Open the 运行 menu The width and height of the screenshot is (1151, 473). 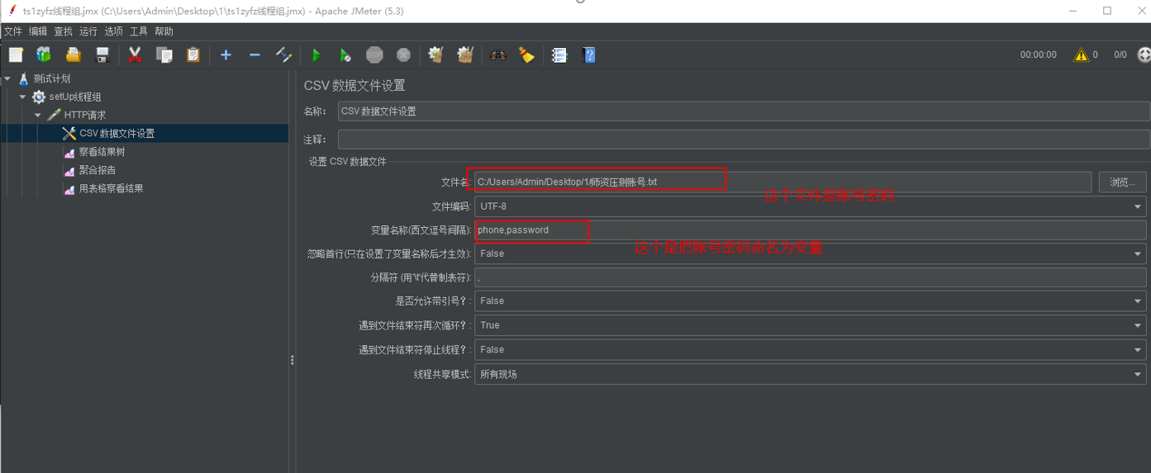pos(88,31)
